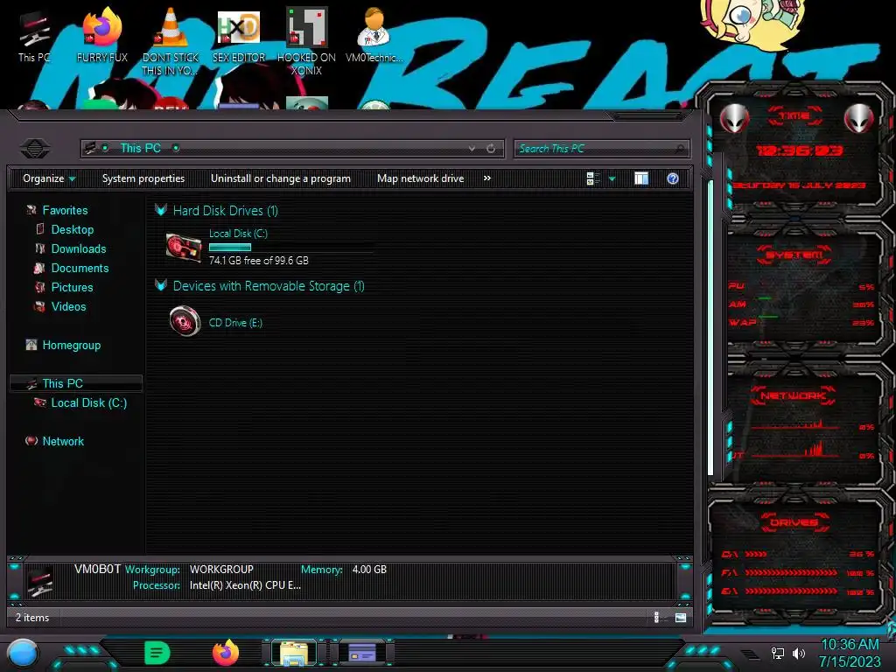Click the change view icon

point(592,178)
